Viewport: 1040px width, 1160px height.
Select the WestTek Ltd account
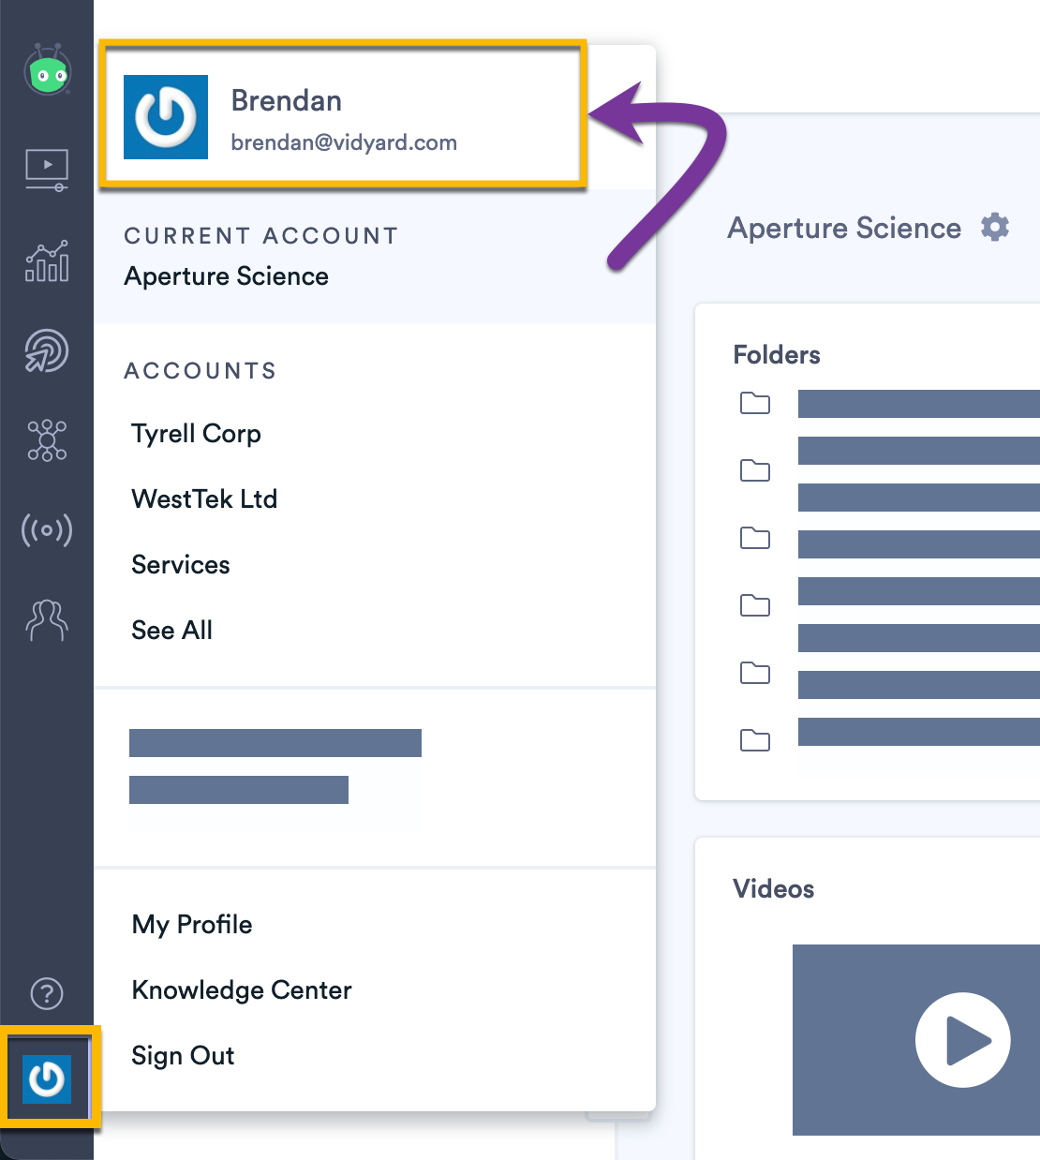tap(204, 498)
